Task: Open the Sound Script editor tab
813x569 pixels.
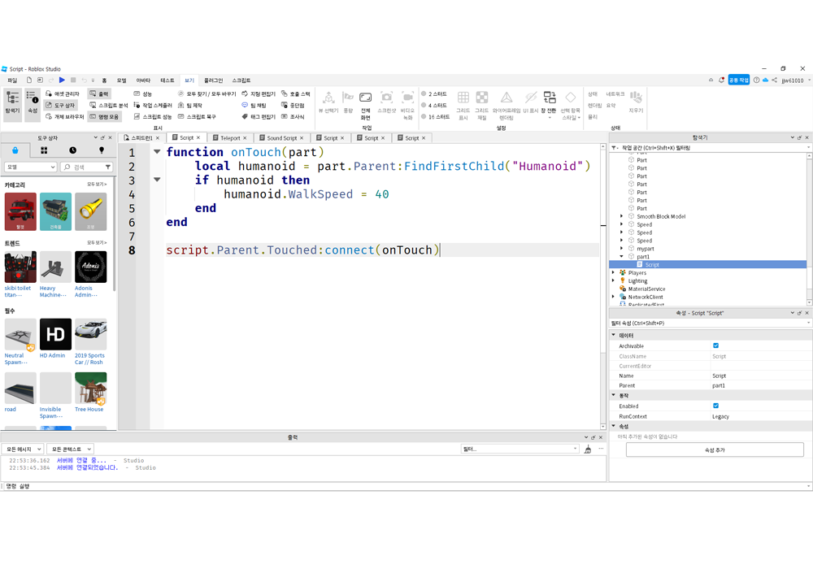Action: coord(281,138)
